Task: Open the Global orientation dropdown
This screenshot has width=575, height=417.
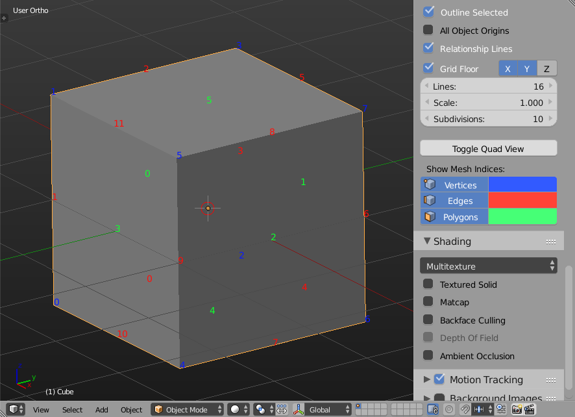Action: [x=328, y=409]
